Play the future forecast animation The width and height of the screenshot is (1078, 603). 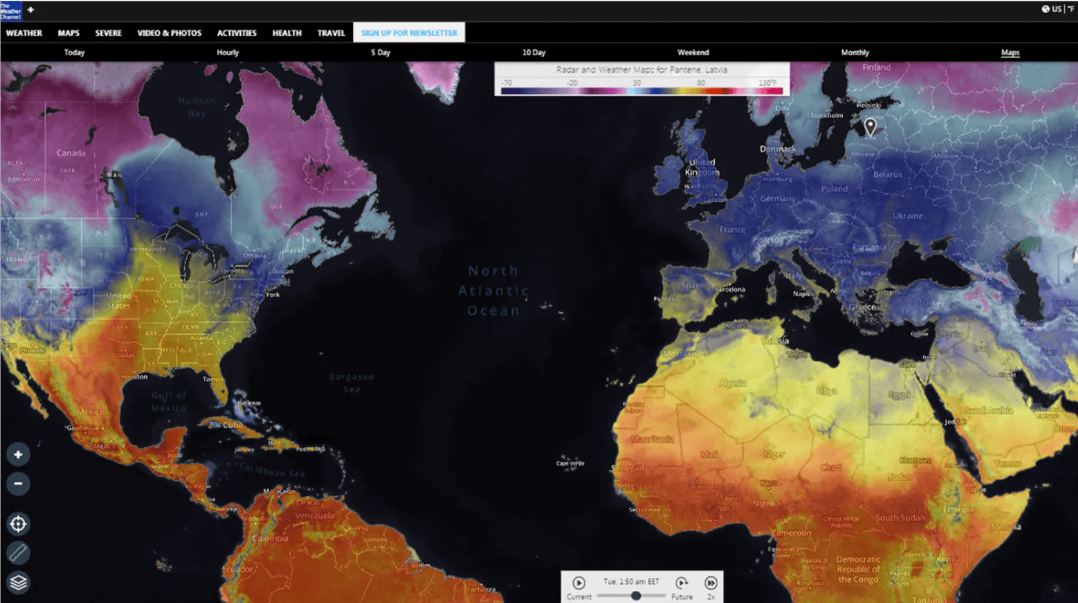(x=681, y=583)
